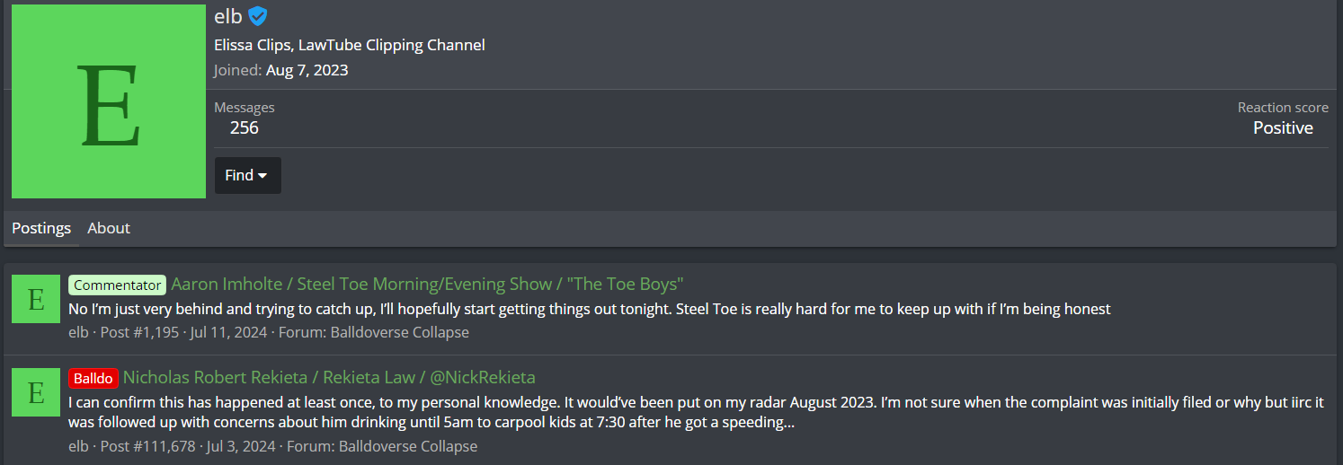1343x465 pixels.
Task: Click the verified badge next to elb
Action: 258,16
